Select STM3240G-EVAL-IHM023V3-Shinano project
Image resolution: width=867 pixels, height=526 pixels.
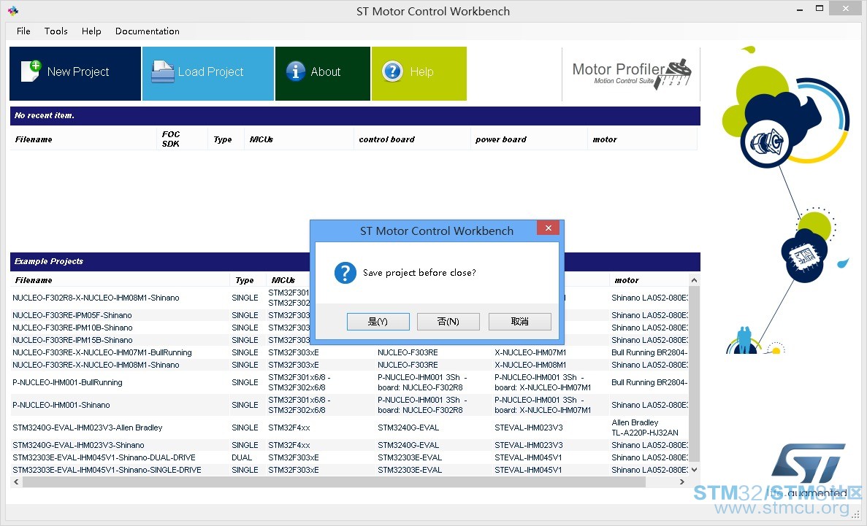[x=78, y=445]
